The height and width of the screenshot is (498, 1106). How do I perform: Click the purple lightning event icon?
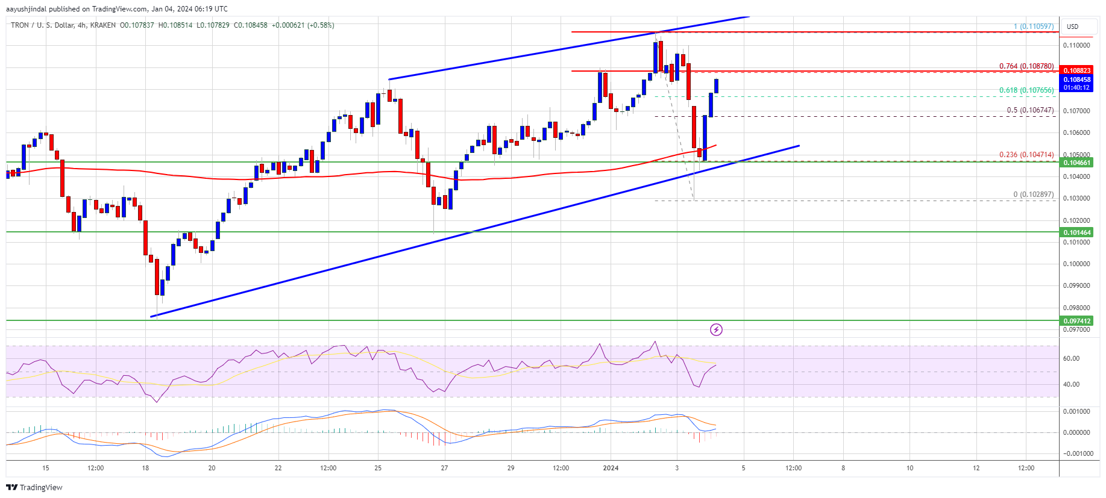pos(716,329)
